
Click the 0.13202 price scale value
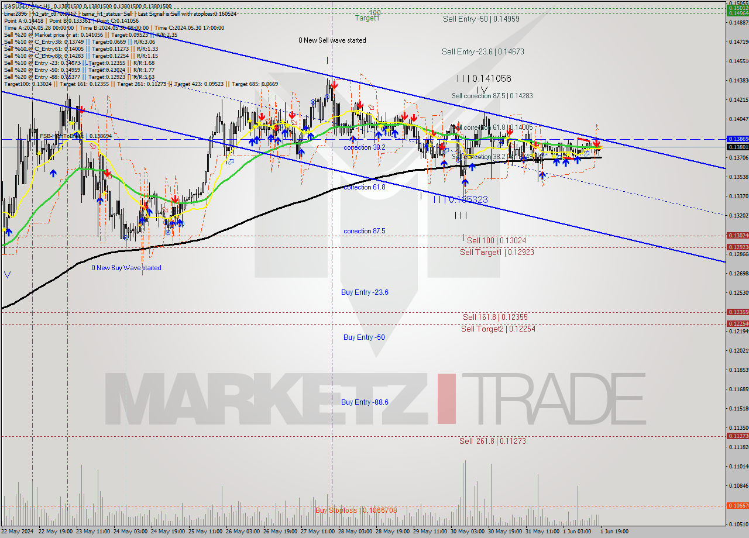[x=739, y=215]
